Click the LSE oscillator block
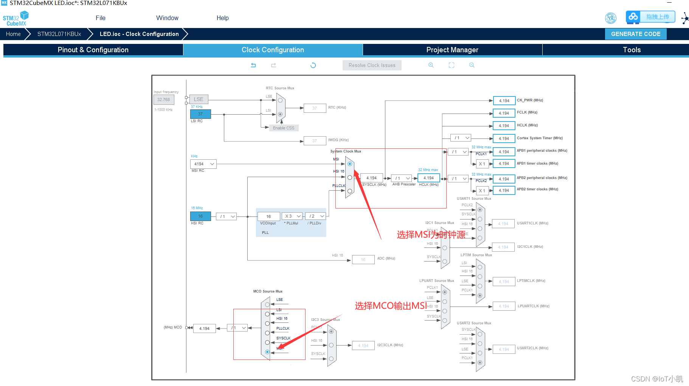 click(199, 99)
